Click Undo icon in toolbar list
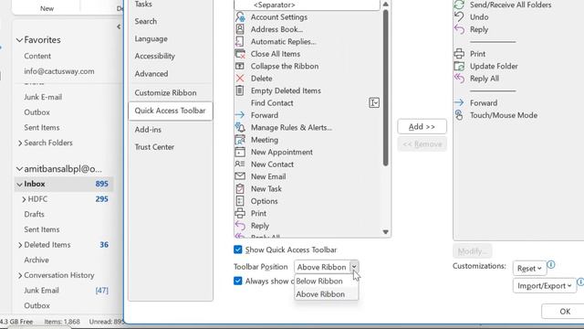Viewport: 584px width, 329px height. (x=459, y=16)
